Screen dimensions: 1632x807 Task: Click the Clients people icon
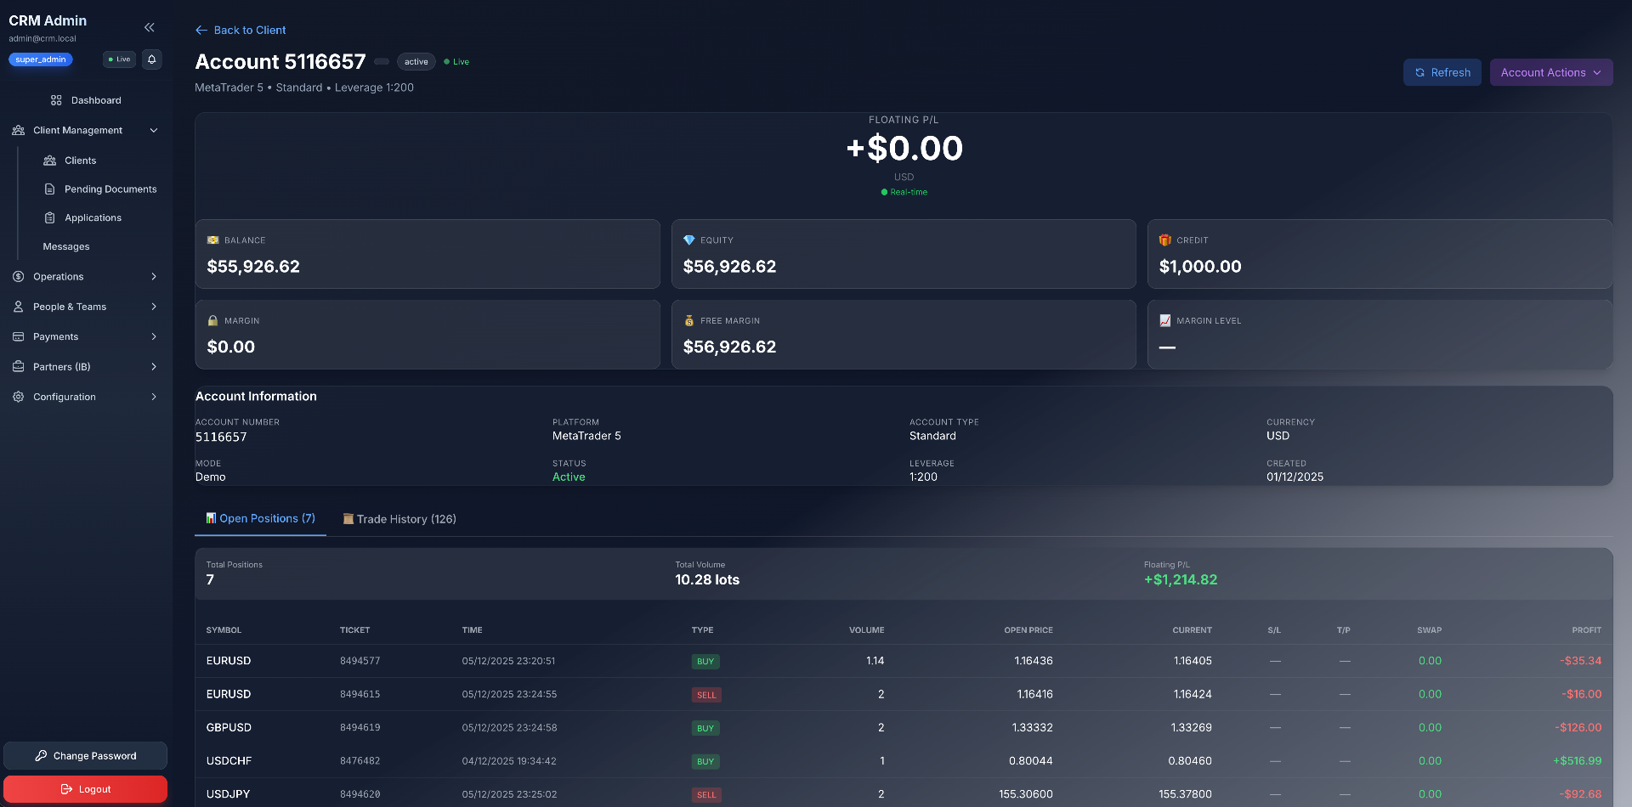[x=50, y=161]
